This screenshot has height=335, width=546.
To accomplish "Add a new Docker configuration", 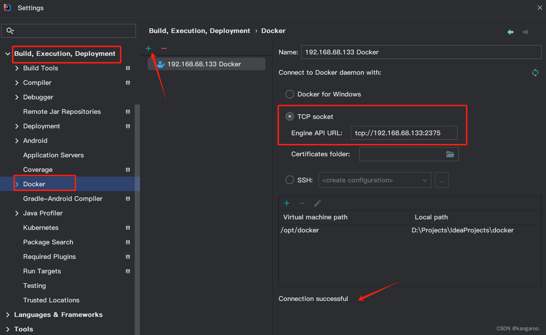I will pyautogui.click(x=148, y=48).
